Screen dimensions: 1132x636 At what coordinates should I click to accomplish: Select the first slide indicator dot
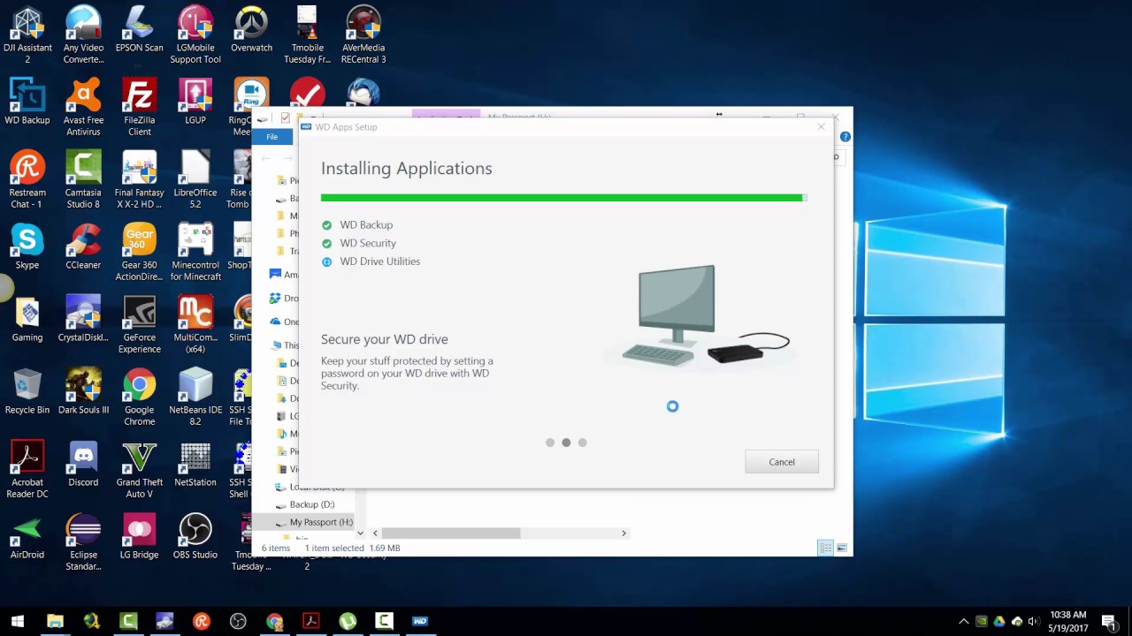pyautogui.click(x=550, y=443)
